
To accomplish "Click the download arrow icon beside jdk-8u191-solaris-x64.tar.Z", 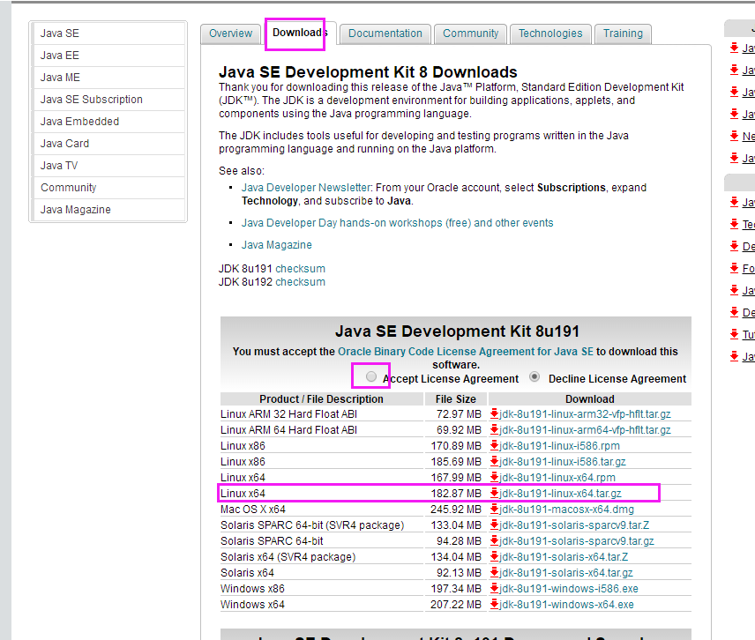I will point(494,557).
